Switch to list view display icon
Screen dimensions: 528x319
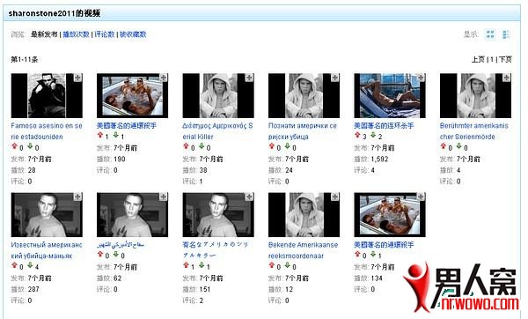506,34
